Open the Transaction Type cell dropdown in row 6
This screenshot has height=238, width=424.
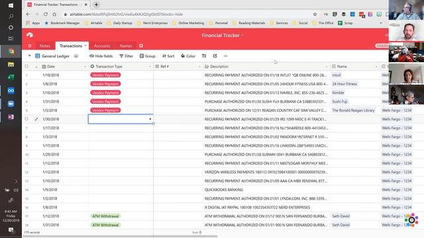point(150,119)
